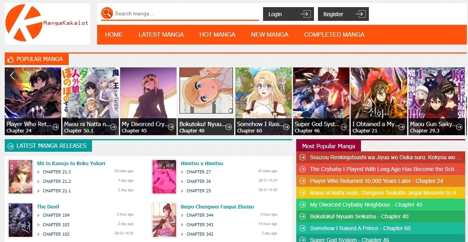Open Bokutoku! Nyuu... Chapter 40 carousel card
Viewport: 468px width, 242px height.
(206, 101)
